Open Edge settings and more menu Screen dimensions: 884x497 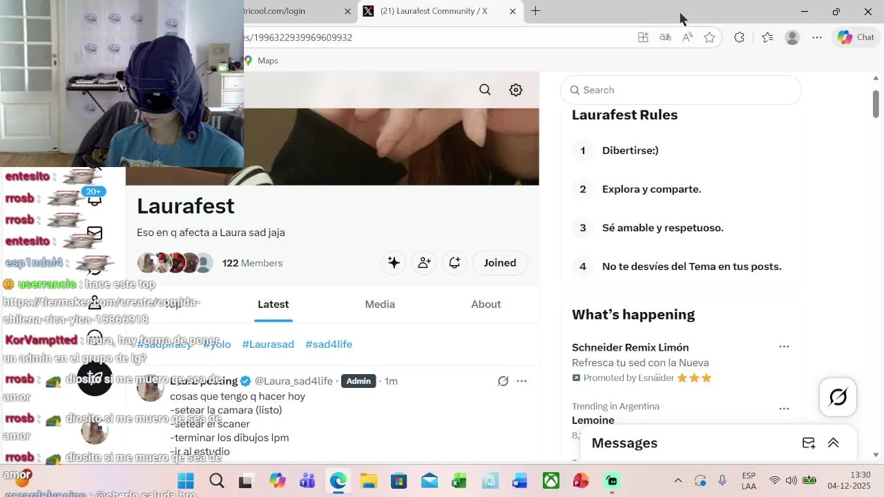817,37
